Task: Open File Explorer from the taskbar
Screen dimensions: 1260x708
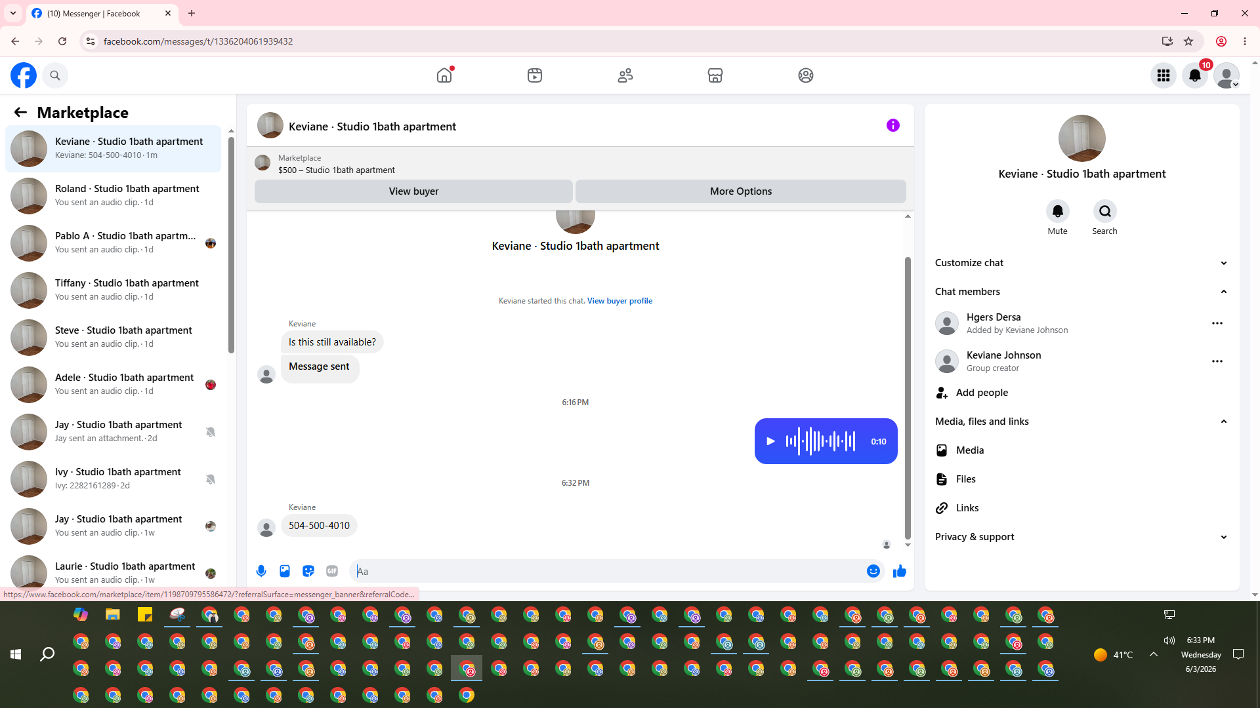Action: pos(113,615)
